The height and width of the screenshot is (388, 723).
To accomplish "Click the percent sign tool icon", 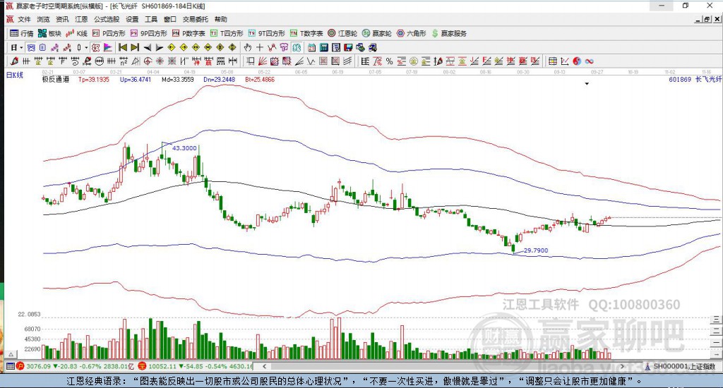I will pyautogui.click(x=389, y=61).
